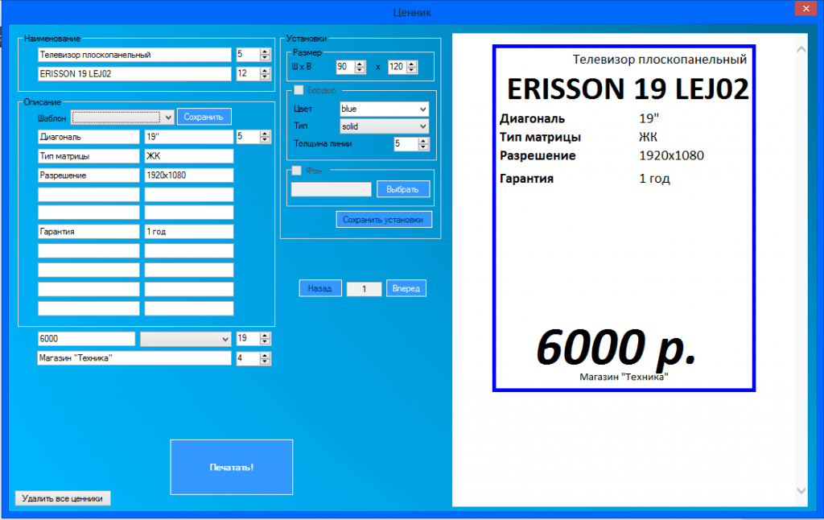Click the Печатать! print button
This screenshot has height=520, width=824.
click(231, 467)
